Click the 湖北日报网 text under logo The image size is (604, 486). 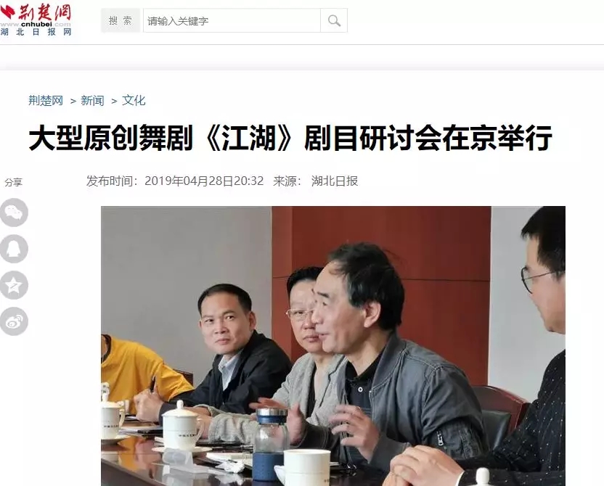tap(36, 32)
